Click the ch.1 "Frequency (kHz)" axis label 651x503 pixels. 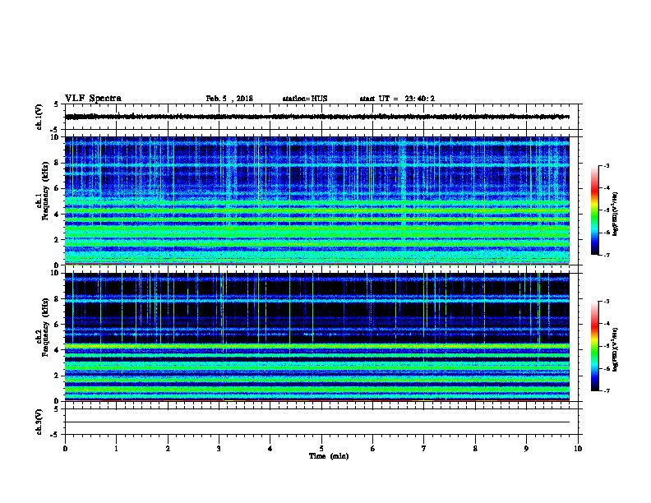pos(46,191)
